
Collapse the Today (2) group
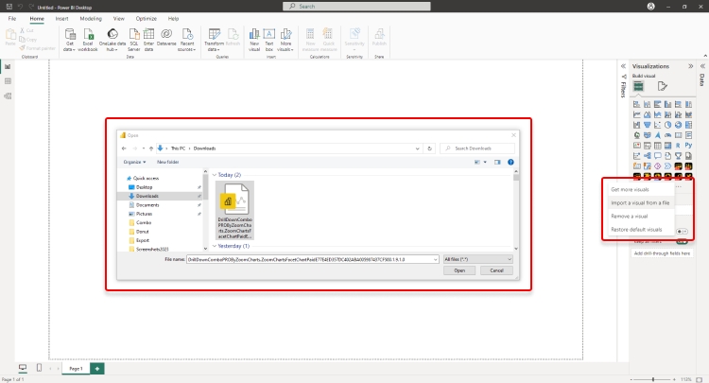215,175
